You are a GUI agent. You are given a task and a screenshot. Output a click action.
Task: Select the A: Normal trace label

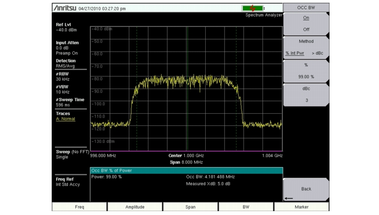65,119
